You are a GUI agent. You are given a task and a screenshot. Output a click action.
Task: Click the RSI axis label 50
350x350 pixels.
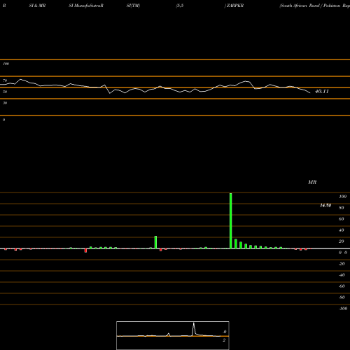(5, 92)
